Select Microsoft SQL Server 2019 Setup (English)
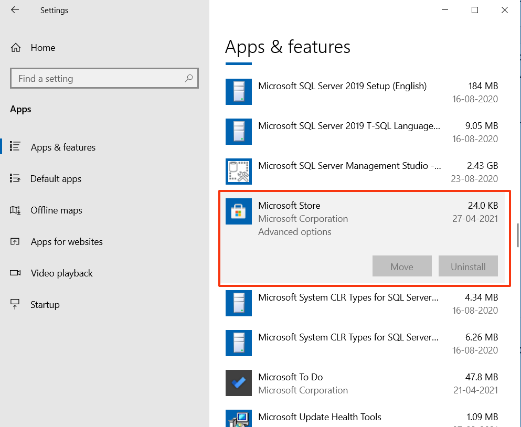The image size is (521, 427). (x=361, y=92)
